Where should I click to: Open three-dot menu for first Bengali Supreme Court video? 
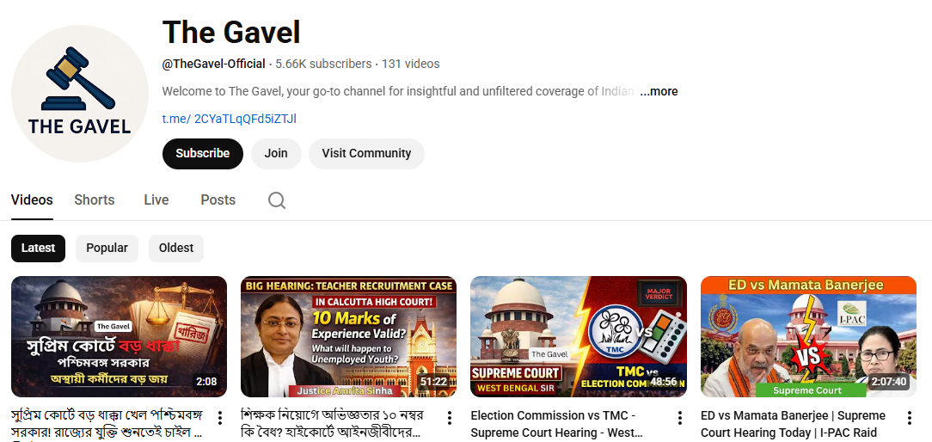point(219,418)
